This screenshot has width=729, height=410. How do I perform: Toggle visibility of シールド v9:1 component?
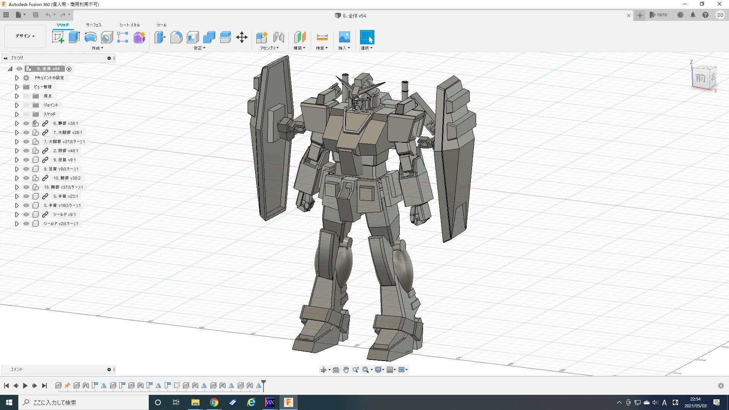(26, 214)
